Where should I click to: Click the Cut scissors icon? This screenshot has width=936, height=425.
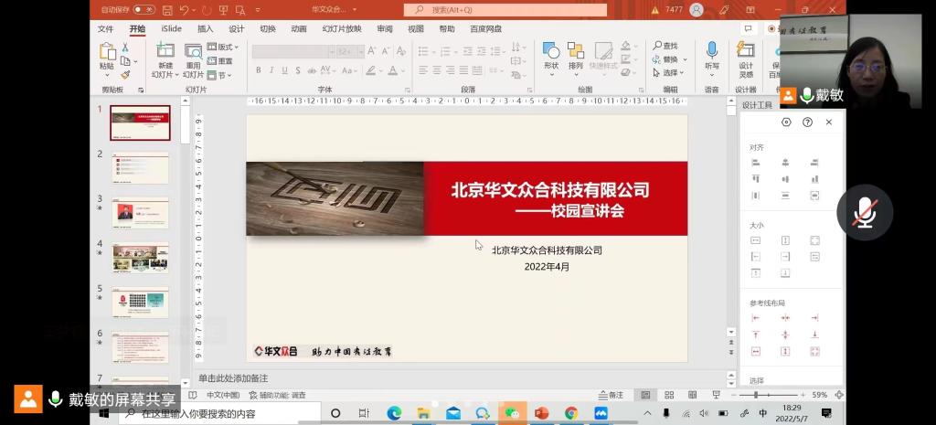coord(125,48)
